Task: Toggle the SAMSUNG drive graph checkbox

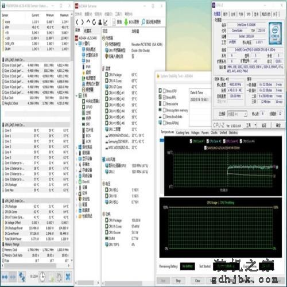Action: click(205, 148)
